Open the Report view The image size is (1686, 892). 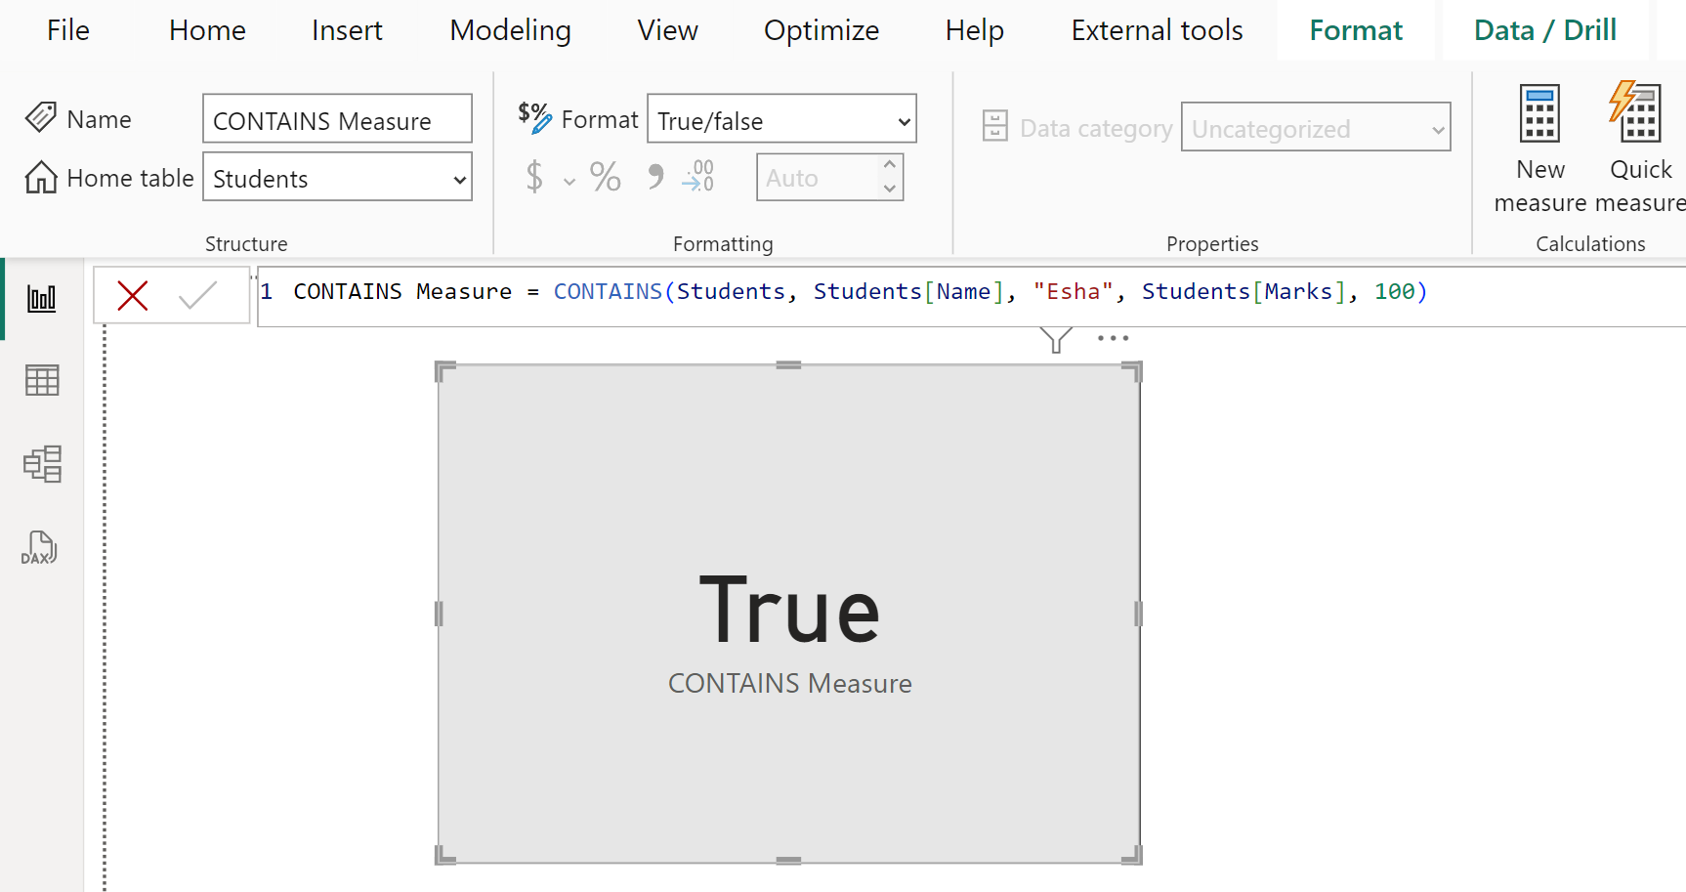41,297
